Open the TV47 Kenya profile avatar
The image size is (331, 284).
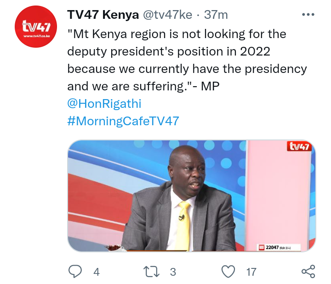[36, 27]
